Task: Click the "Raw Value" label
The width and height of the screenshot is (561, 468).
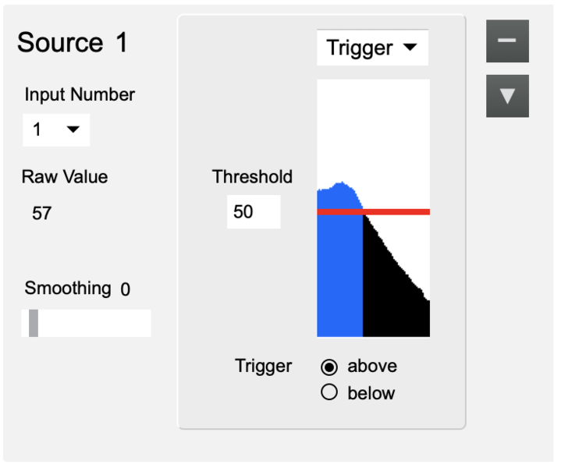Action: pos(65,177)
